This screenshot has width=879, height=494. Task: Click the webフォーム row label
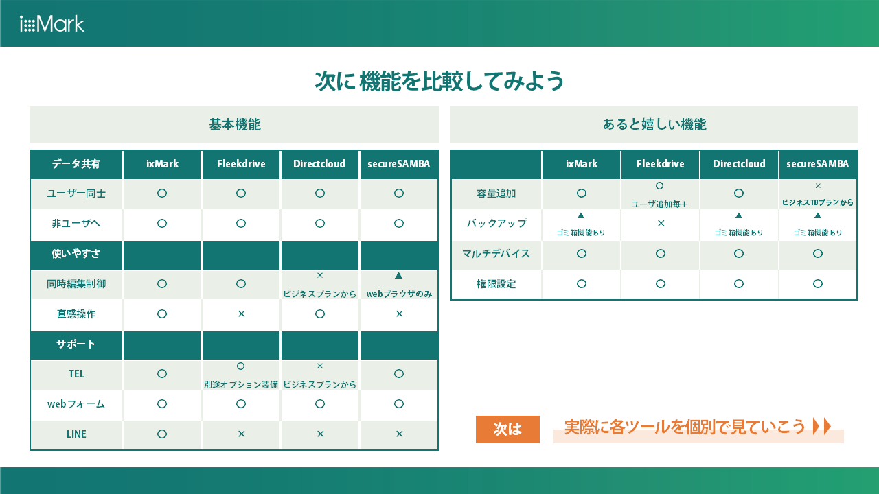point(76,404)
